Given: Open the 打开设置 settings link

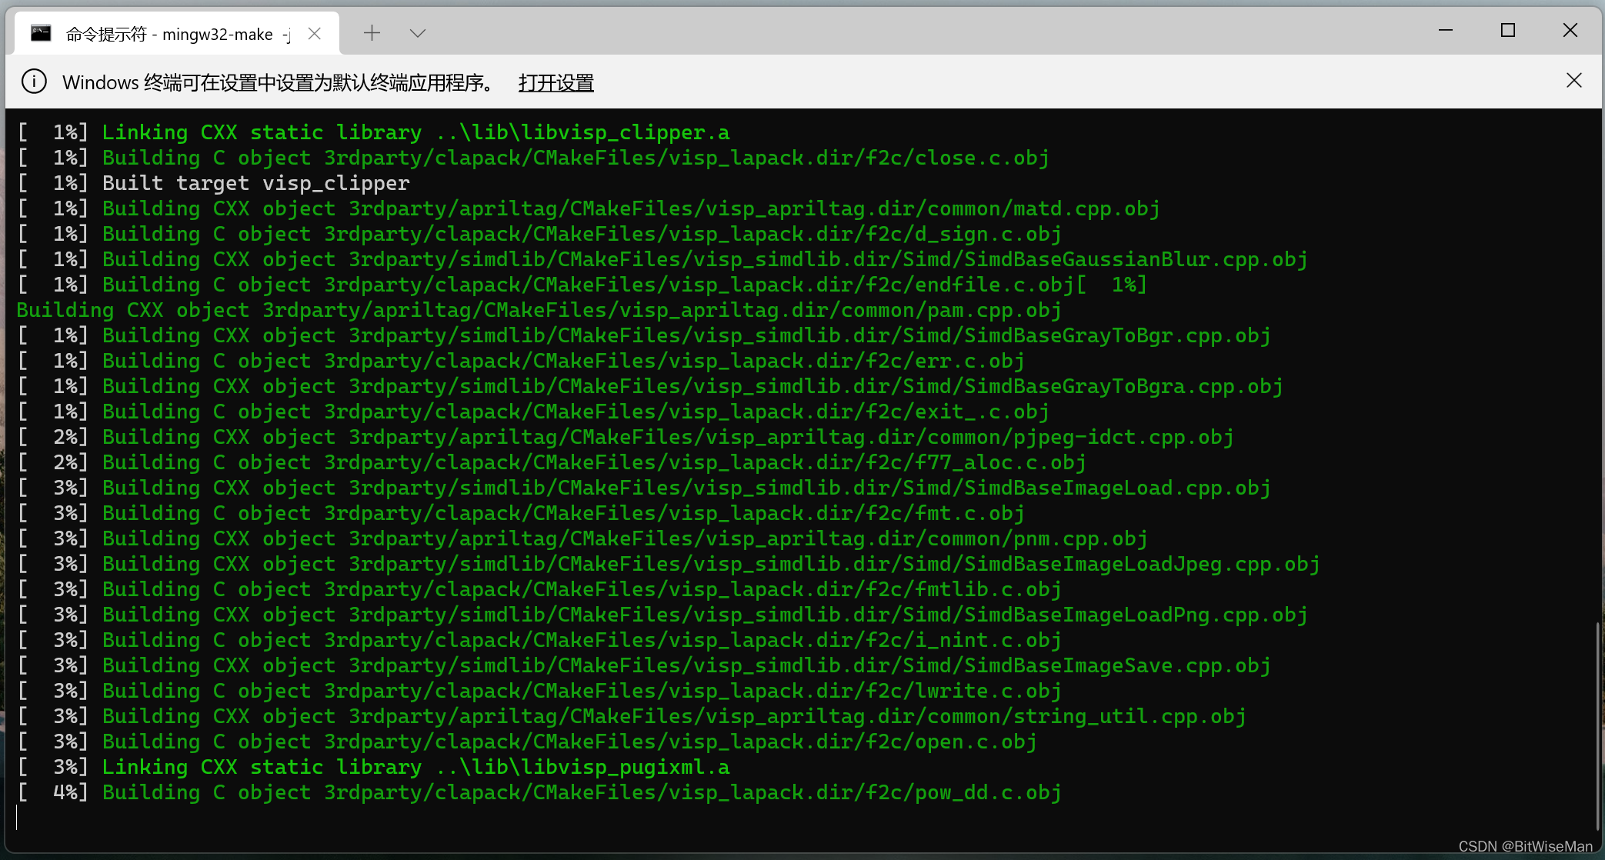Looking at the screenshot, I should 556,82.
